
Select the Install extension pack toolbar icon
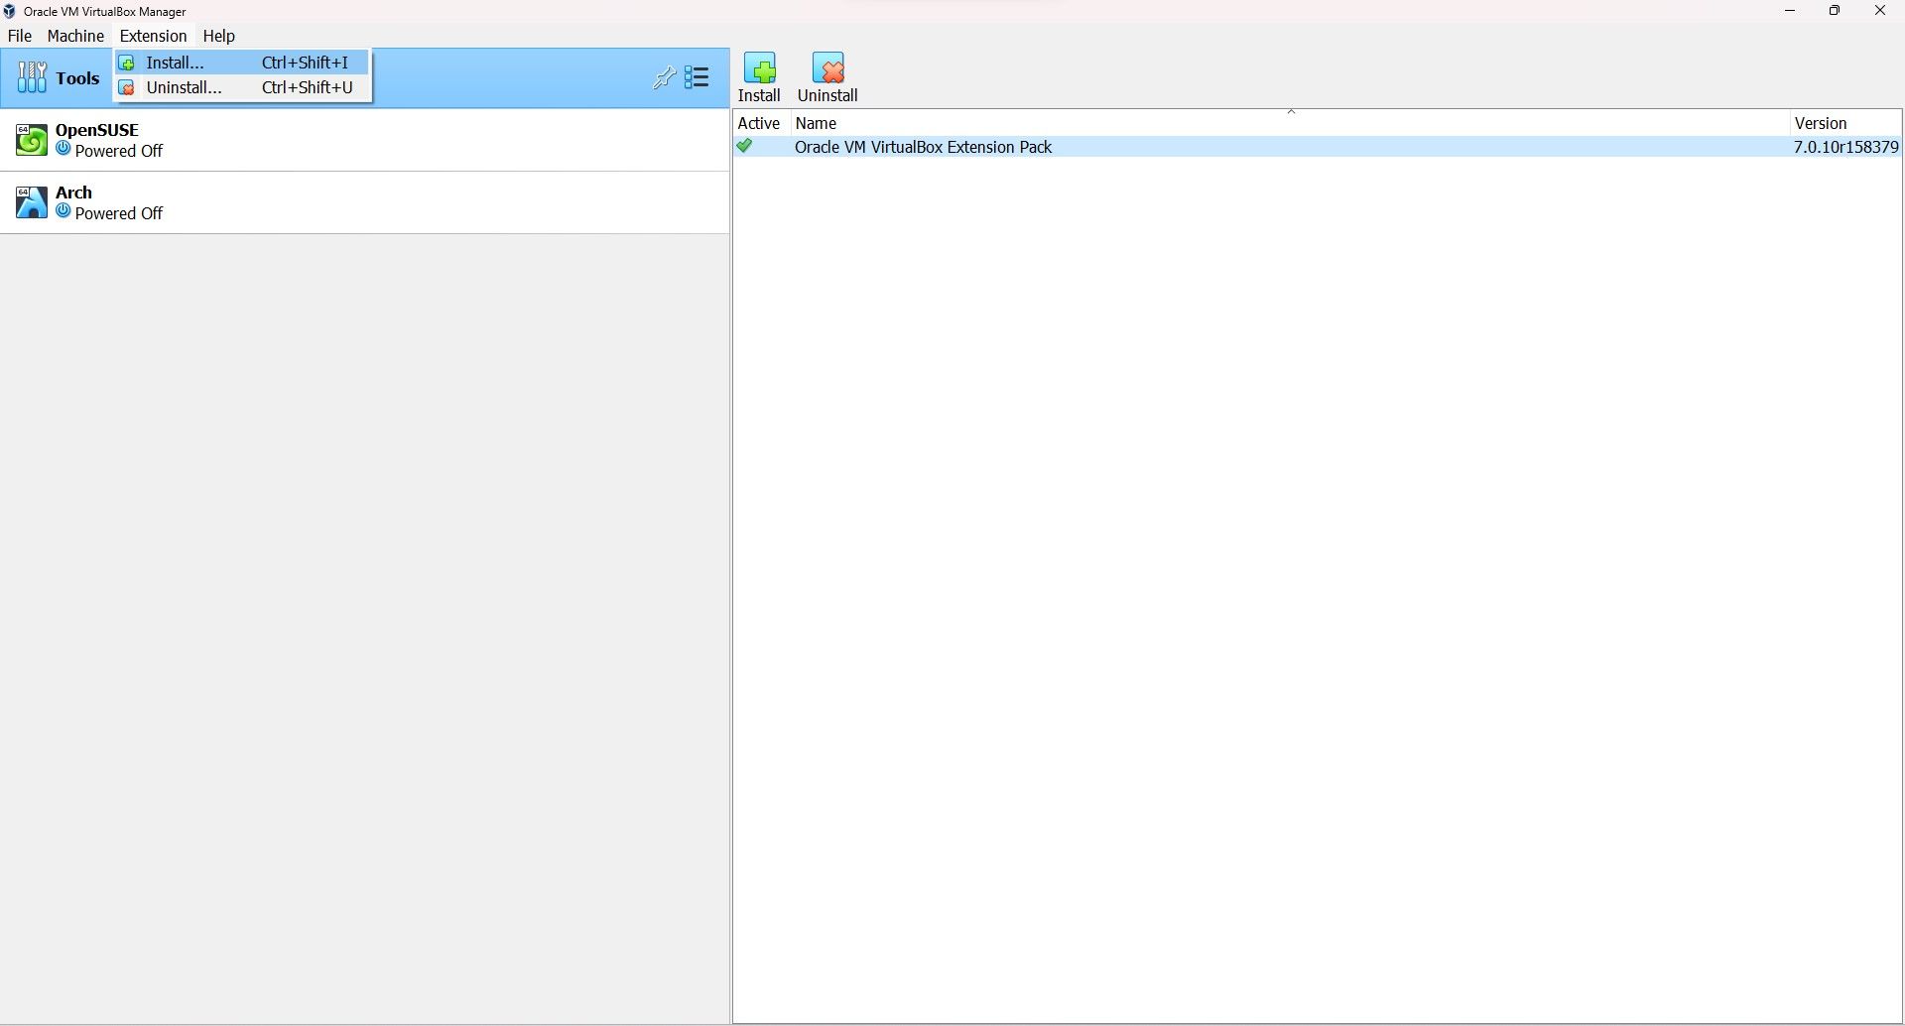coord(759,69)
